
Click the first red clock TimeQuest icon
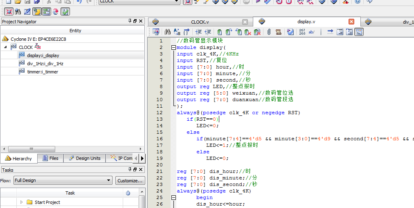279,2
